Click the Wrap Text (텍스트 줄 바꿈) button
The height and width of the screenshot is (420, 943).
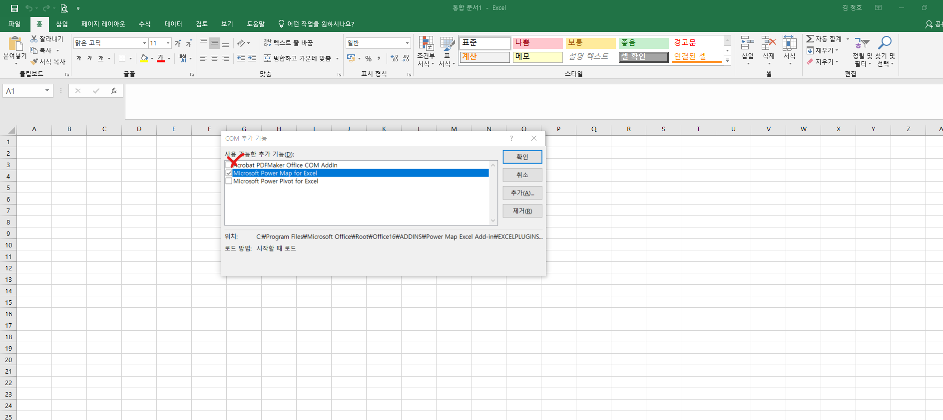pos(289,43)
